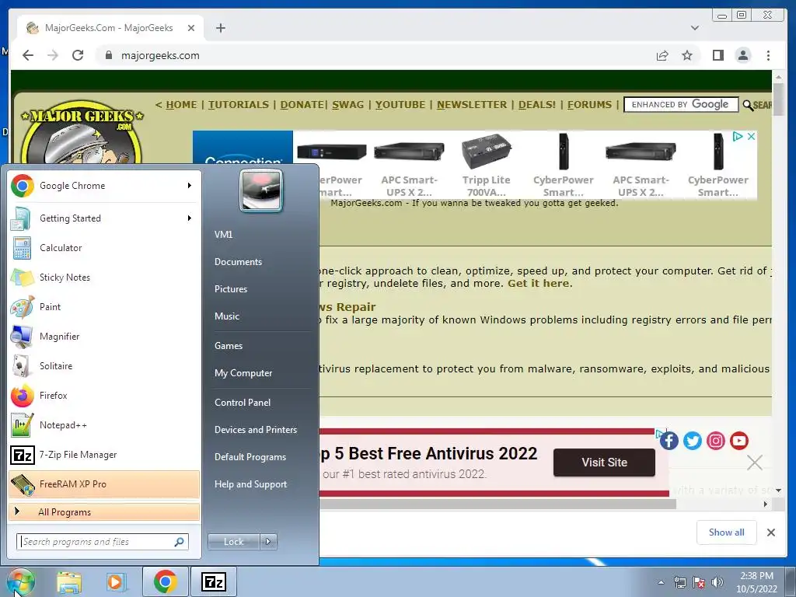
Task: Expand Google Chrome jump list arrow
Action: pyautogui.click(x=190, y=186)
